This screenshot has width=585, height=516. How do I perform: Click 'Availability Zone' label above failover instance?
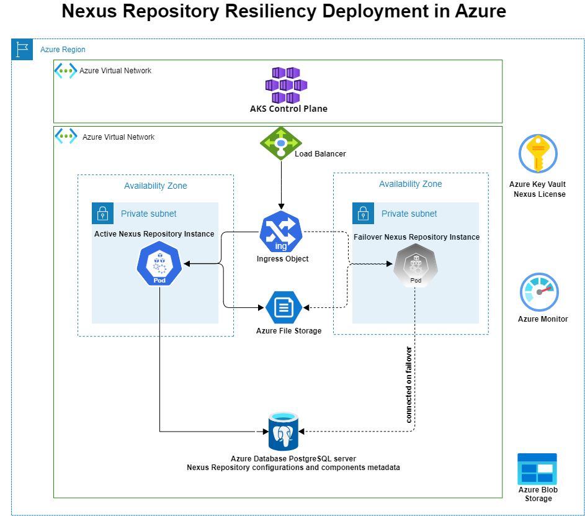coord(411,184)
